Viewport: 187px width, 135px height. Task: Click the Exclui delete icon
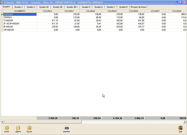29,128
